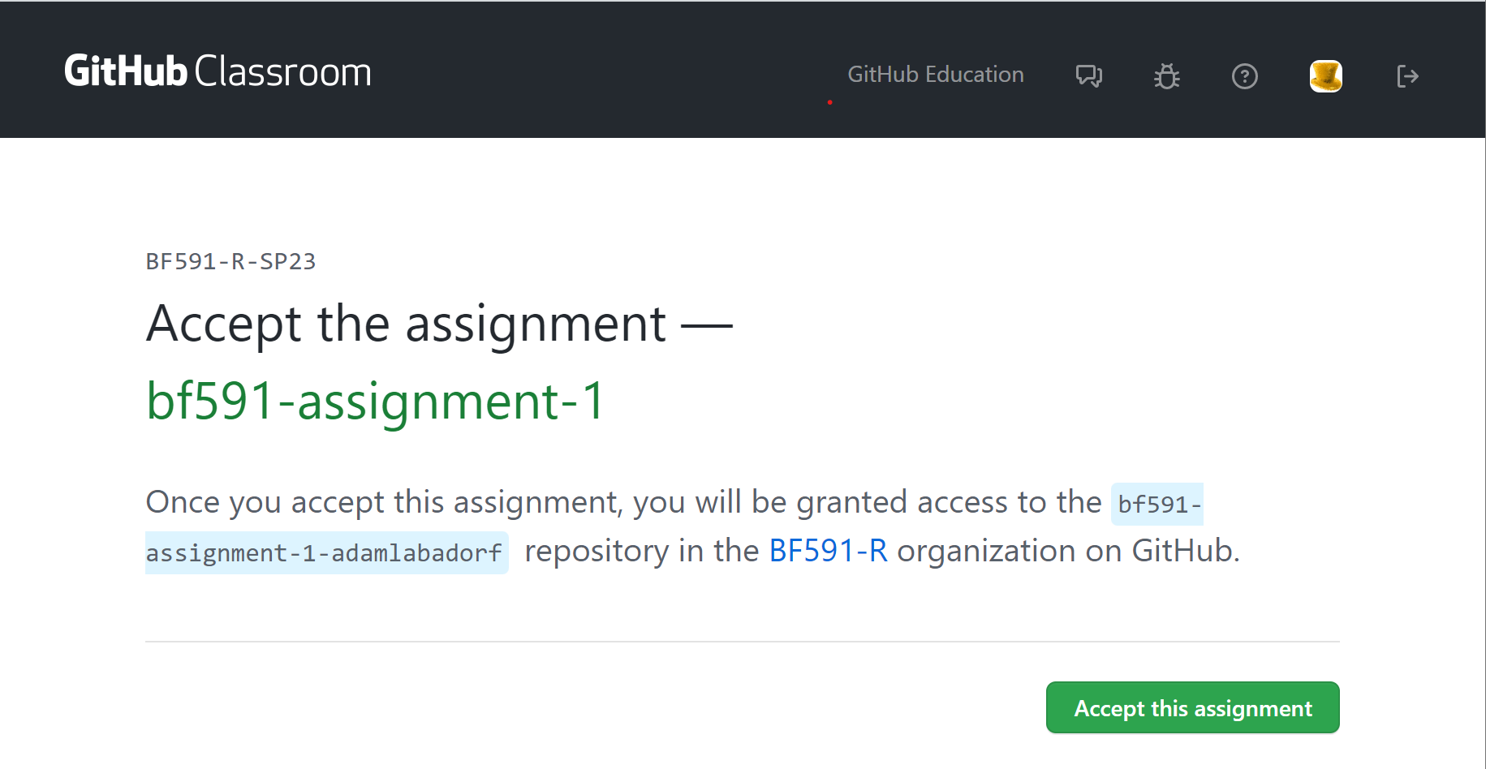Click the horizontal divider line above button

742,642
